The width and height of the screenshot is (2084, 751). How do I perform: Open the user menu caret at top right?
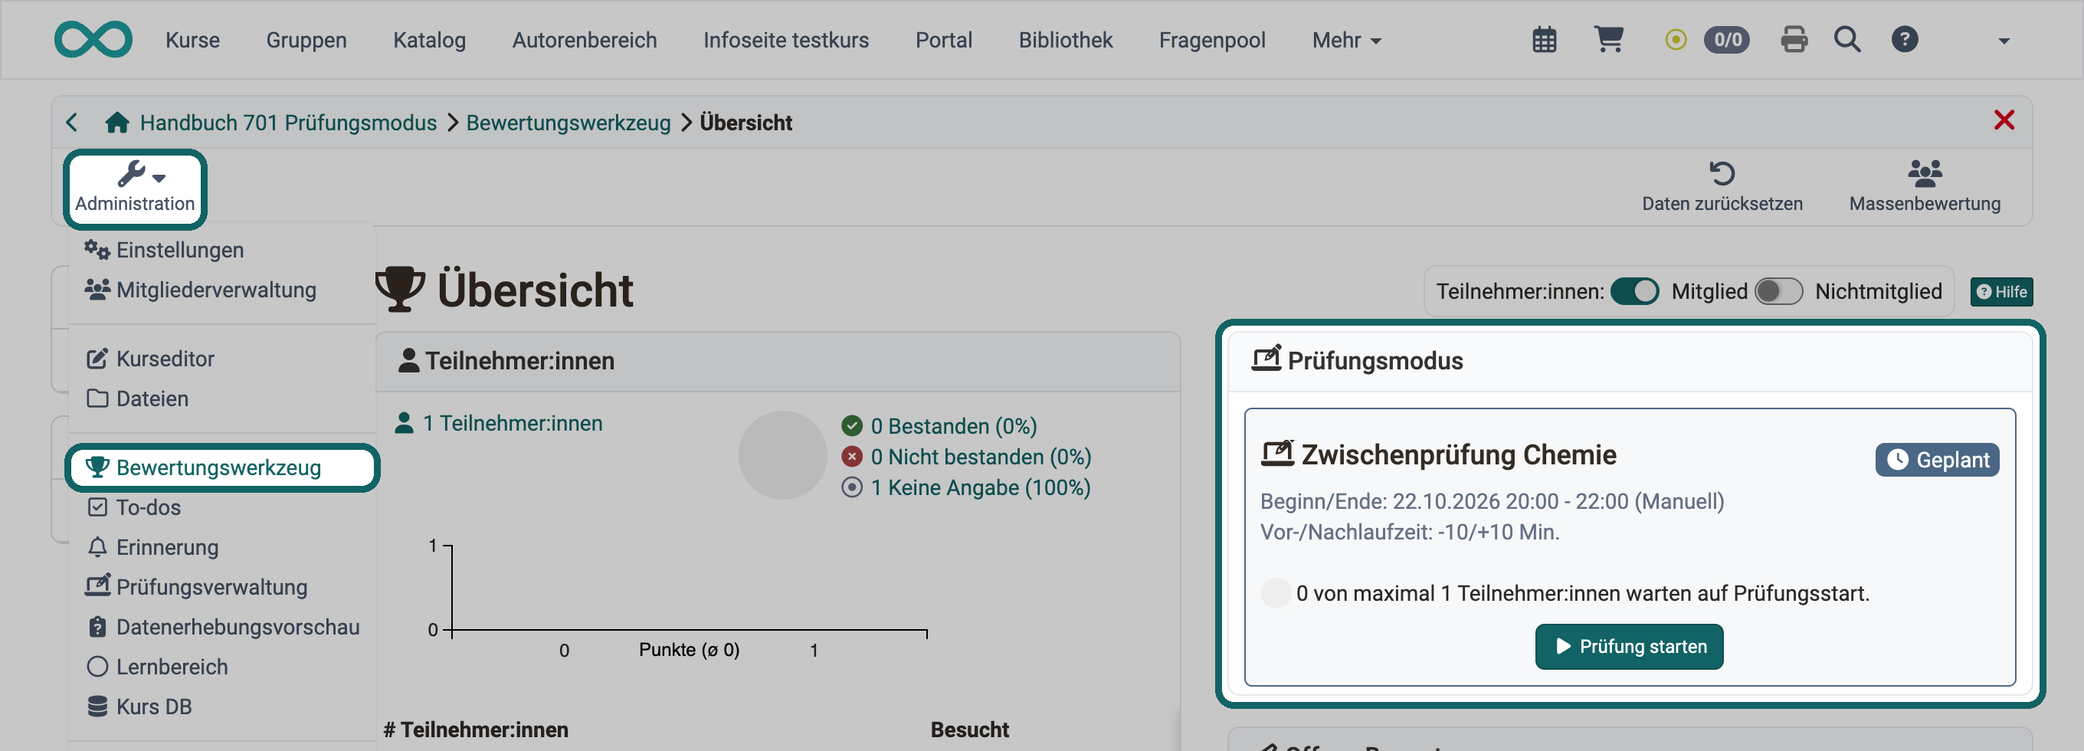(2003, 41)
